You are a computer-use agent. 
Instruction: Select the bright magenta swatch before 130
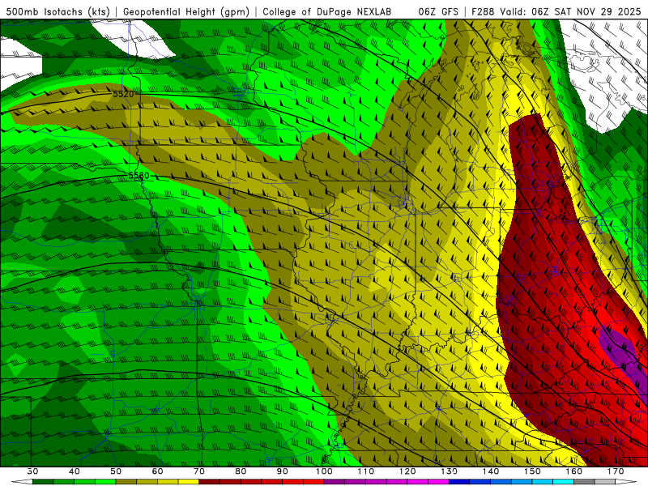coord(438,482)
